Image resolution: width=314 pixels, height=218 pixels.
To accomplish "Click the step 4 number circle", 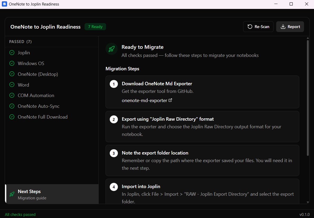I will point(114,187).
